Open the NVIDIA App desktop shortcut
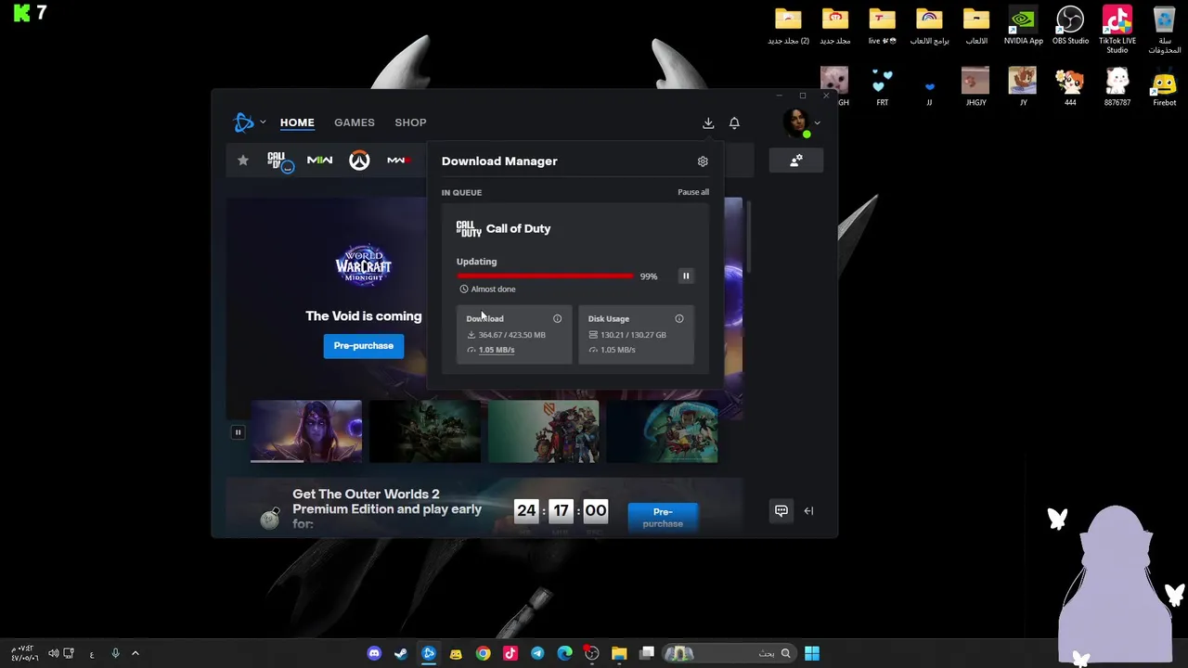The image size is (1188, 668). tap(1023, 26)
